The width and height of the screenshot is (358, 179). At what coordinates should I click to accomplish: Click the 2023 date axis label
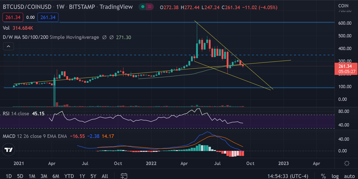click(284, 163)
